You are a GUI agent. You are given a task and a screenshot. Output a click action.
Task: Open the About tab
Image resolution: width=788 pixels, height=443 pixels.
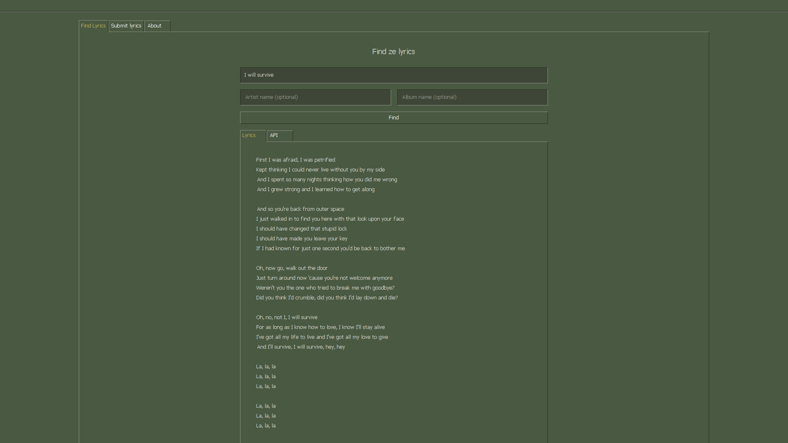pos(157,26)
